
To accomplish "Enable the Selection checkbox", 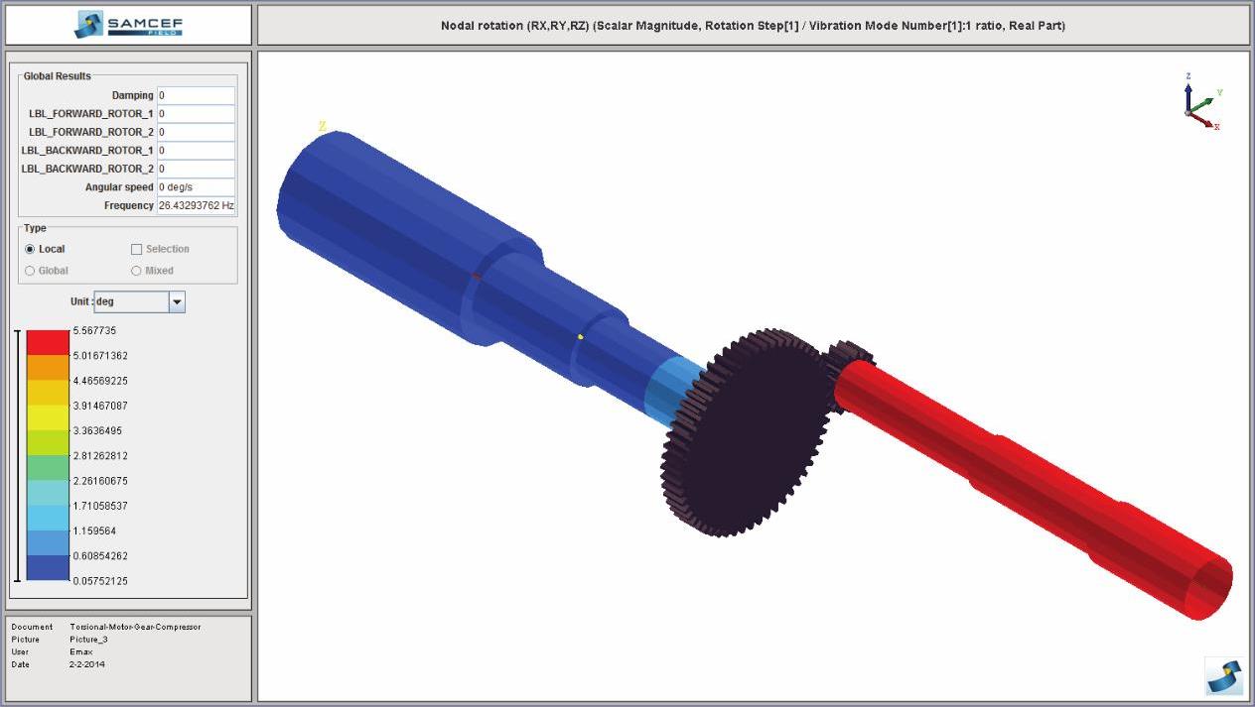I will tap(137, 249).
